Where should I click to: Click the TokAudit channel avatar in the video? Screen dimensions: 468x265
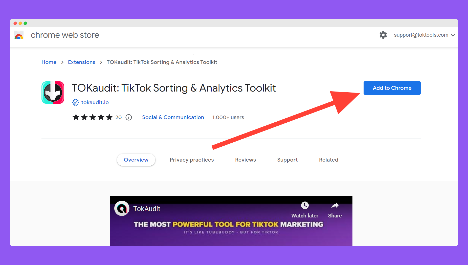pyautogui.click(x=122, y=208)
